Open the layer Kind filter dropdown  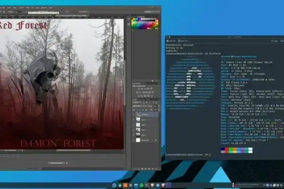[137, 103]
